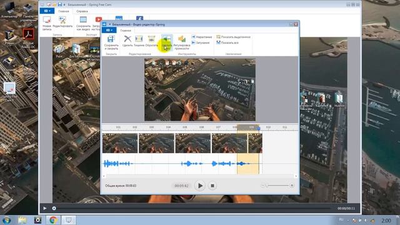This screenshot has width=400, height=225.
Task: Click the highlighted selection on the timeline ruler
Action: [247, 127]
